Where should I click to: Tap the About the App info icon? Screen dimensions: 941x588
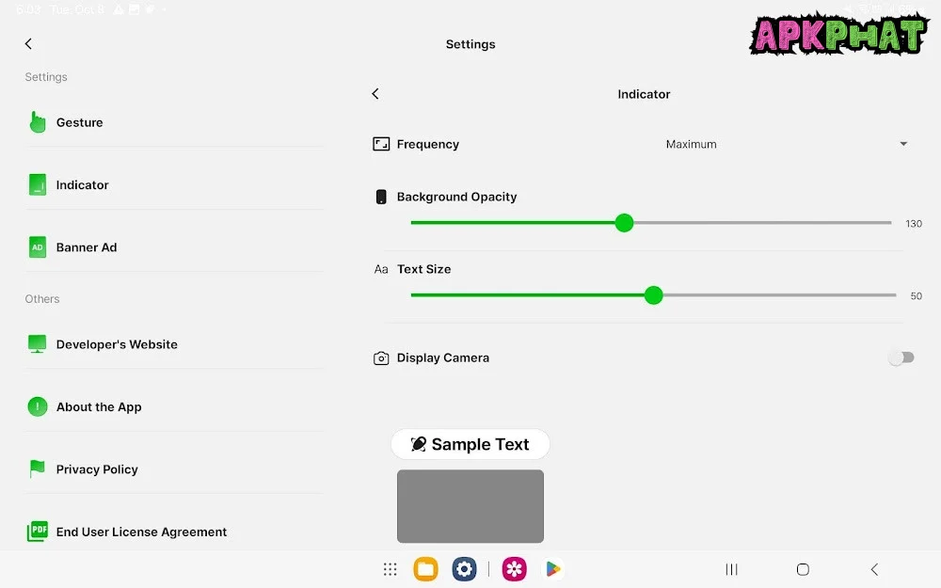38,407
